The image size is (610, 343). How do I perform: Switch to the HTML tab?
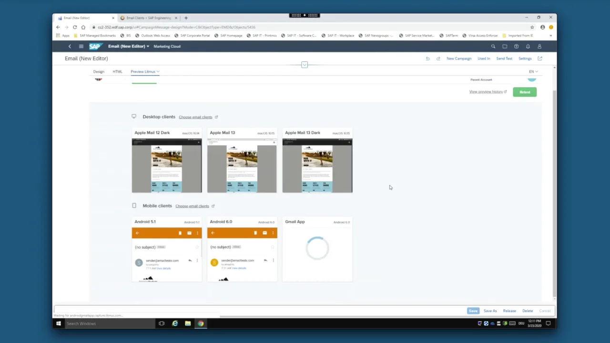click(117, 71)
